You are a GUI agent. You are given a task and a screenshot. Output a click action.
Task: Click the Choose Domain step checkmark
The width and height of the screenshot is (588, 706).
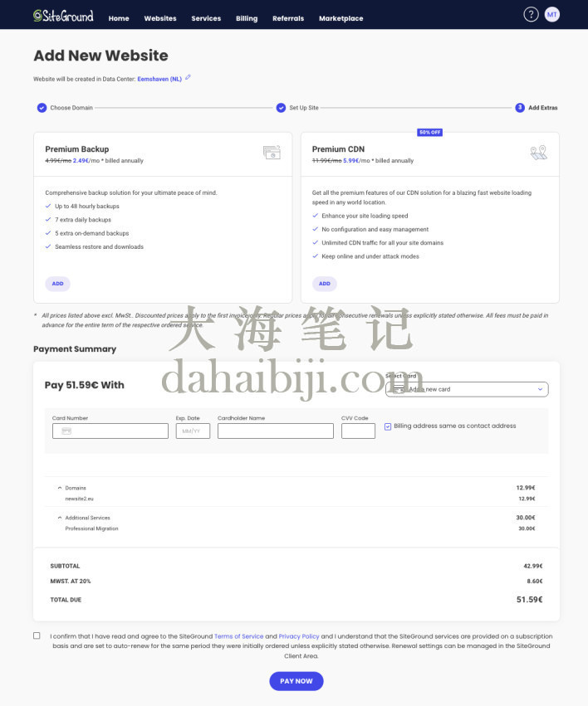coord(42,108)
